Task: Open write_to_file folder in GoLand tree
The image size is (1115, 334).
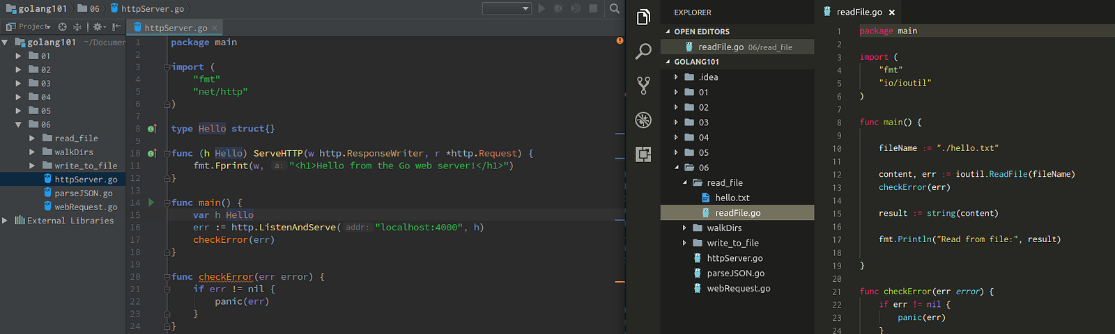Action: pyautogui.click(x=86, y=166)
